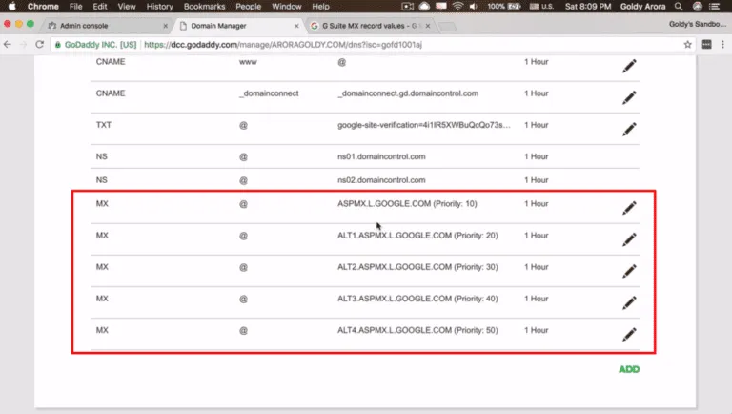Edit the _domainconnect CNAME record
This screenshot has height=414, width=732.
(x=629, y=97)
